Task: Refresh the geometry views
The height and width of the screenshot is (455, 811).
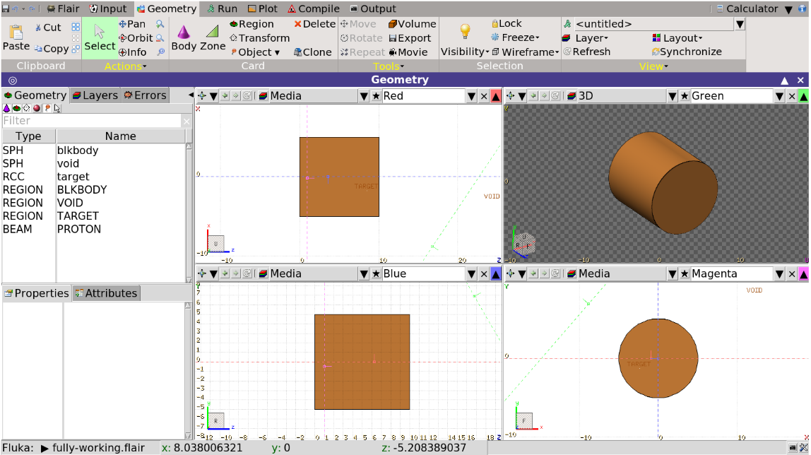Action: click(x=586, y=52)
